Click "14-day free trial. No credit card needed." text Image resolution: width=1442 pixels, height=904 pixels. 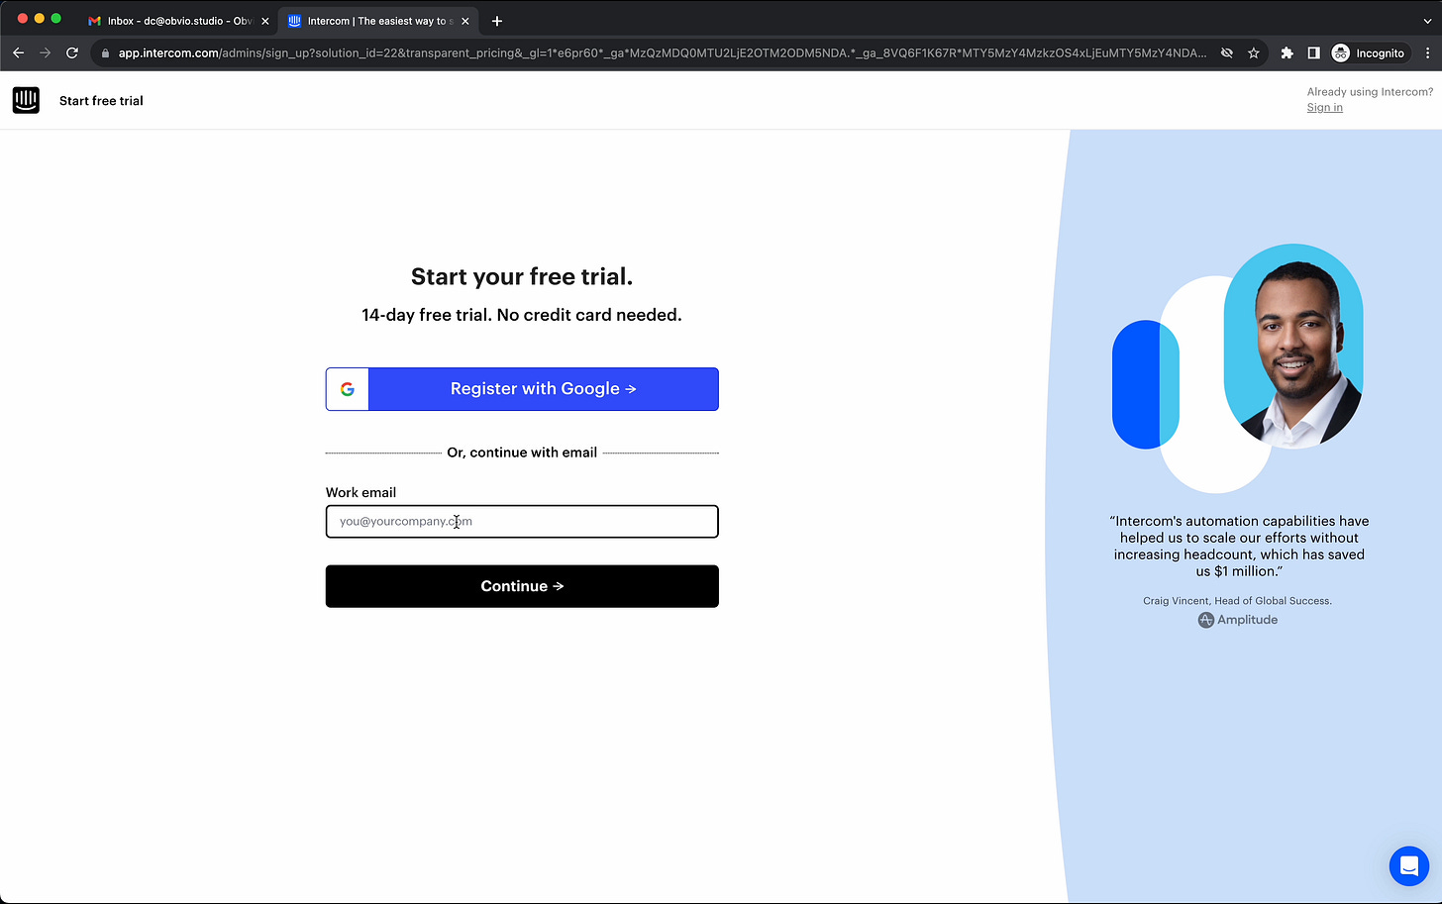tap(522, 315)
